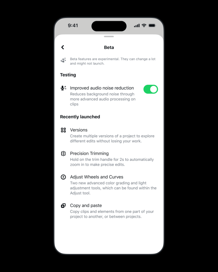
Task: Click the Precision Trimming split icon
Action: pyautogui.click(x=63, y=154)
